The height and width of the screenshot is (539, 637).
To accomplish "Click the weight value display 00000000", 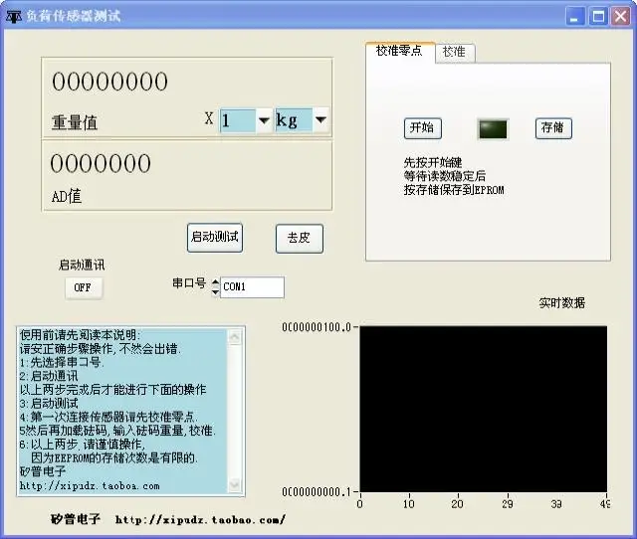I will [x=109, y=82].
